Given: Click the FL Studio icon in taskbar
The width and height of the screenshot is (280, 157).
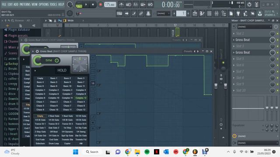Looking at the screenshot, I should pos(195,152).
